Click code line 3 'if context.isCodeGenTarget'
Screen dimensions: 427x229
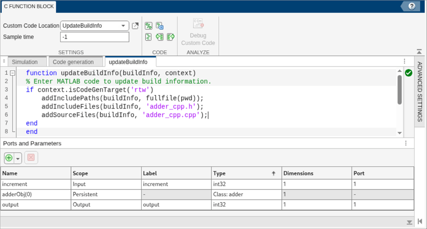point(89,90)
